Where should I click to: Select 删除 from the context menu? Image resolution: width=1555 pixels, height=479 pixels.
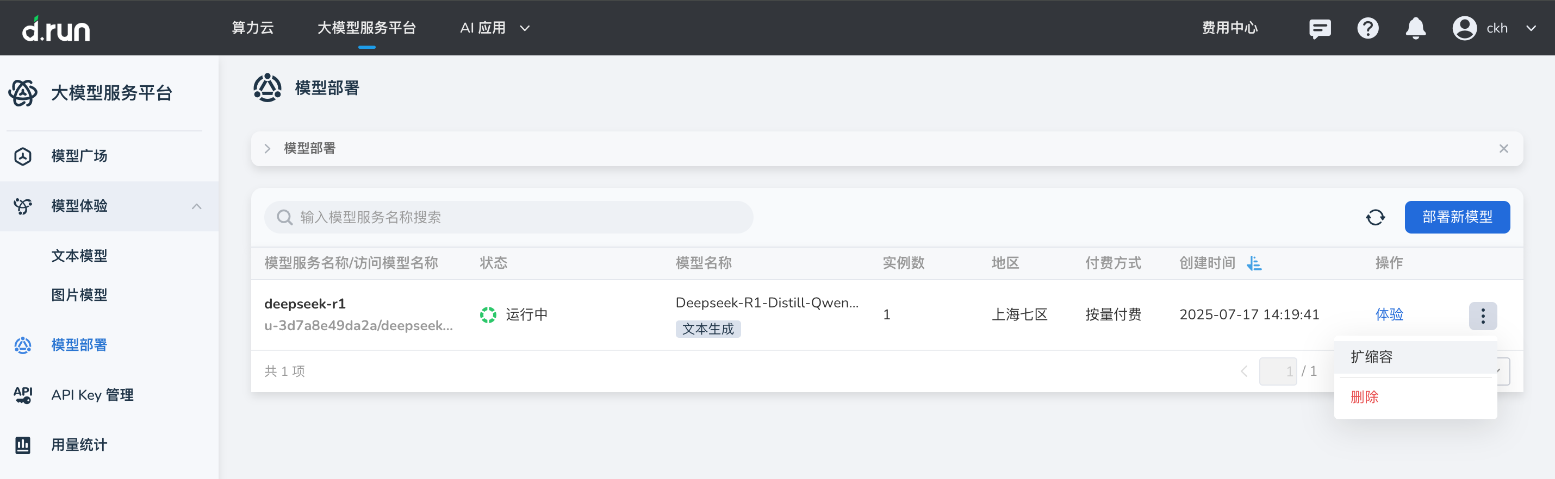1364,397
